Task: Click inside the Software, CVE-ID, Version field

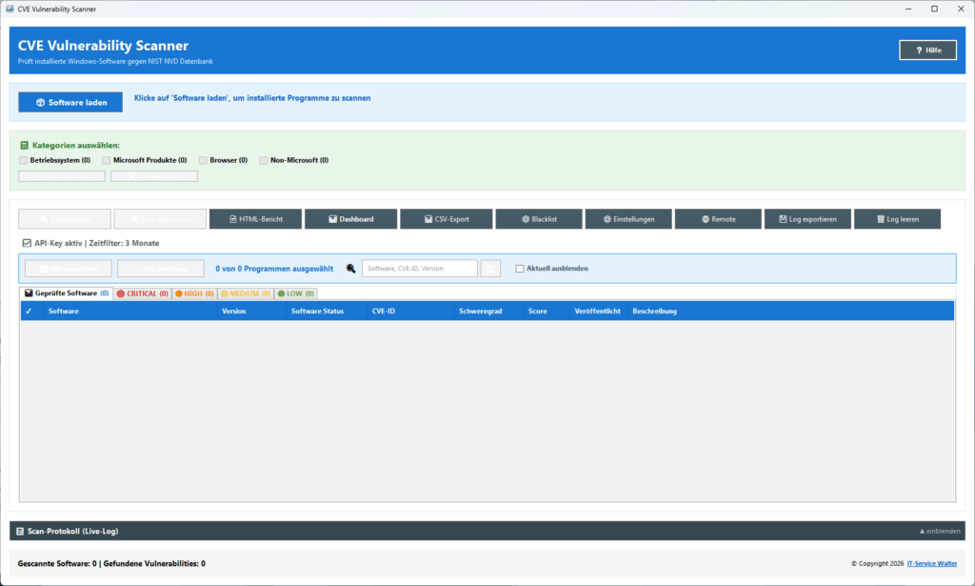Action: (x=419, y=268)
